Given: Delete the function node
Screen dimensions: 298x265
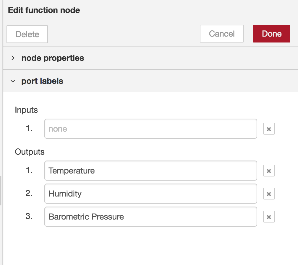Looking at the screenshot, I should pos(27,34).
